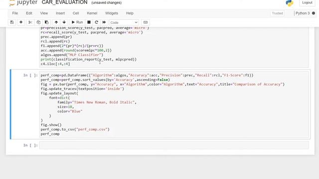Click the fig.update_traces code line

(82, 89)
